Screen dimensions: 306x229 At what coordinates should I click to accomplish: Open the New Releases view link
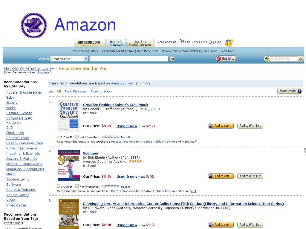76,91
